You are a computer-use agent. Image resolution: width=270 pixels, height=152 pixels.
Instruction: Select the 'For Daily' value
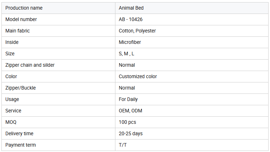pyautogui.click(x=128, y=99)
